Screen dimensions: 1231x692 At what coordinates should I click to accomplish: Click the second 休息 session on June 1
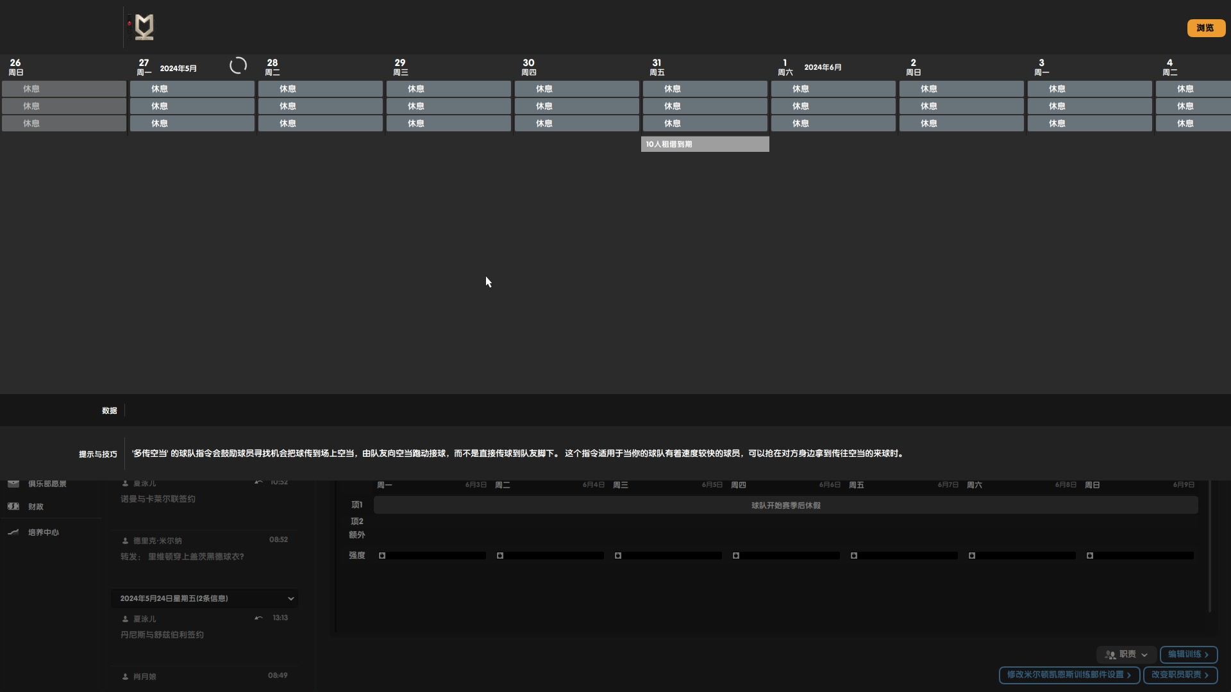coord(833,106)
